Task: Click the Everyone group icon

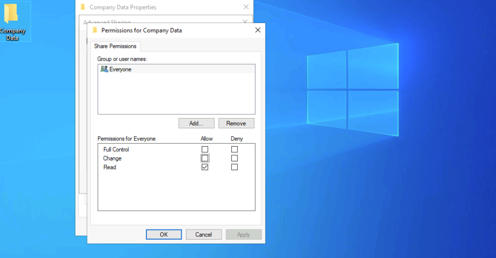Action: pyautogui.click(x=104, y=69)
